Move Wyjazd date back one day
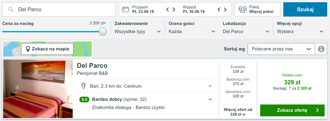Image resolution: width=330 pixels, height=121 pixels. [219, 10]
